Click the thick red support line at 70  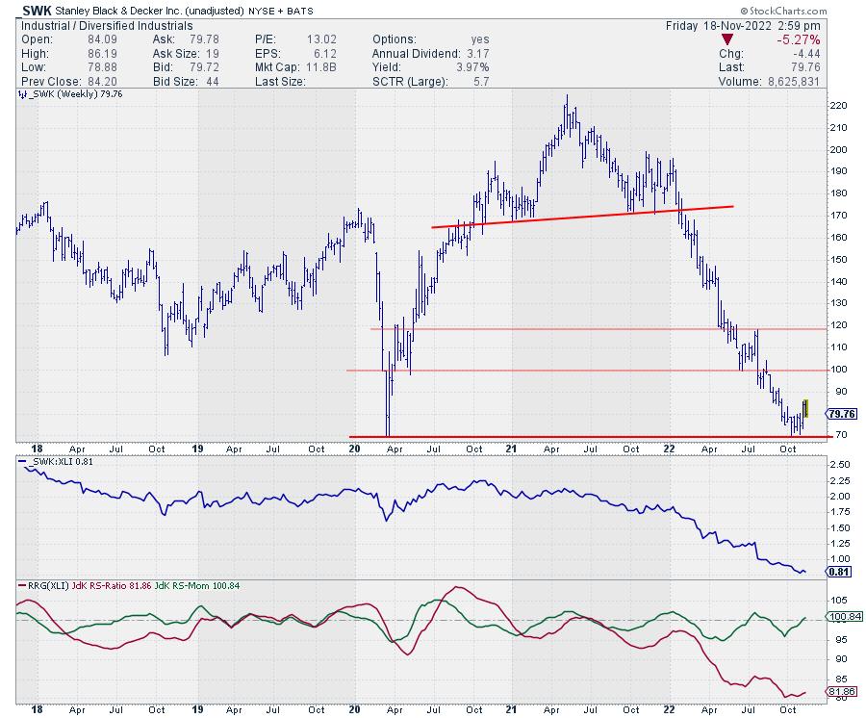pos(577,437)
